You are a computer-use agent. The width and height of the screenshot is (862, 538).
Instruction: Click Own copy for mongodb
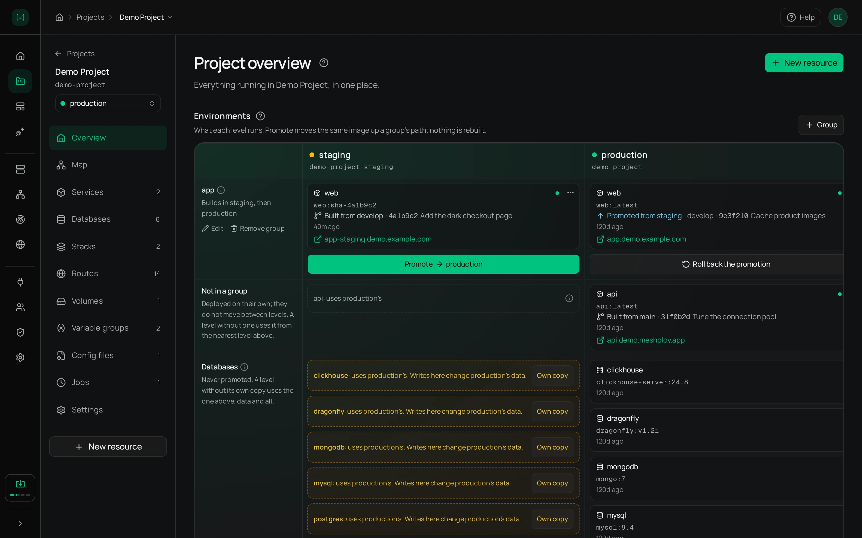click(x=552, y=447)
